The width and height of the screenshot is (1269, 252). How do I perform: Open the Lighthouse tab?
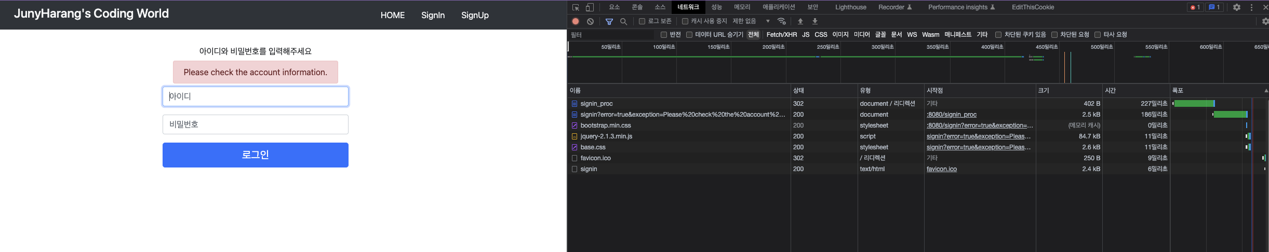(851, 7)
